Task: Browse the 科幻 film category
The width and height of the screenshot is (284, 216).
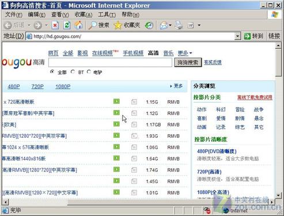Action: click(x=221, y=109)
